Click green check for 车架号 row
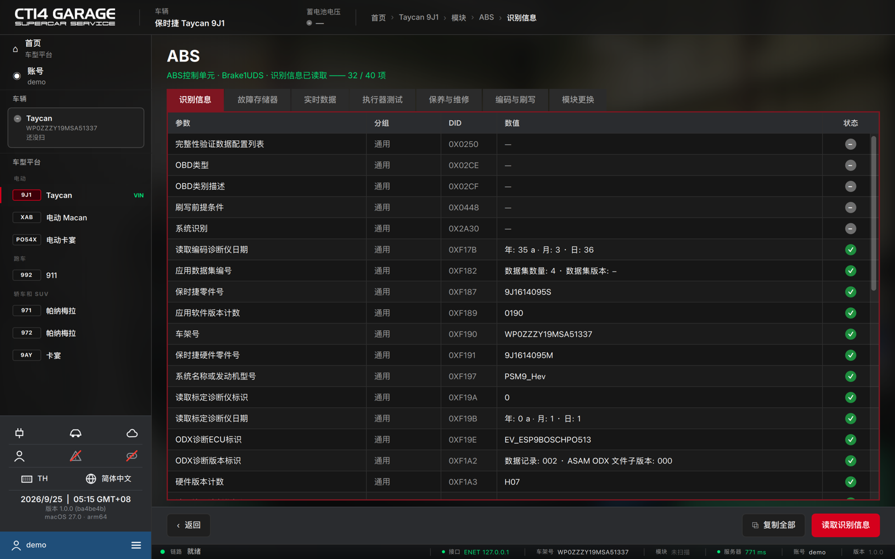 pos(850,334)
